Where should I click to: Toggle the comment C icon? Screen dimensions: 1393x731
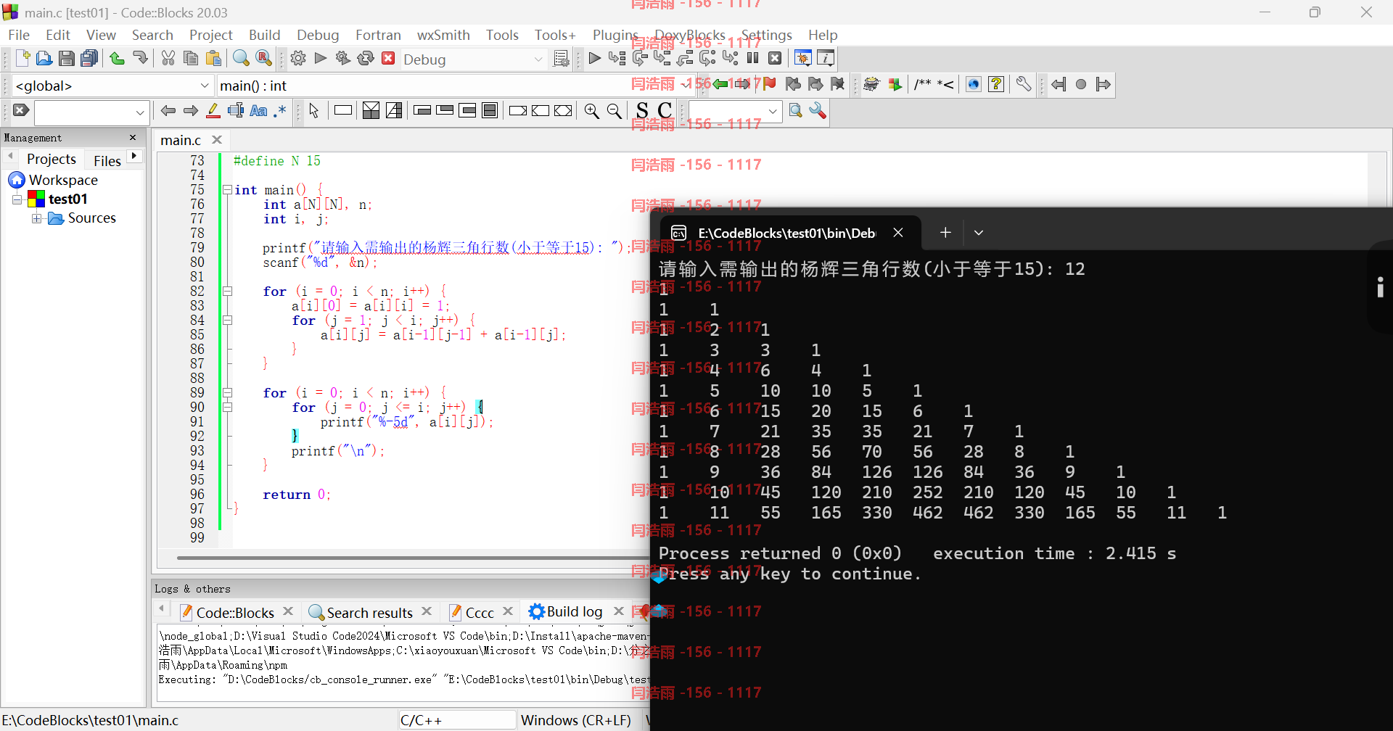[665, 111]
